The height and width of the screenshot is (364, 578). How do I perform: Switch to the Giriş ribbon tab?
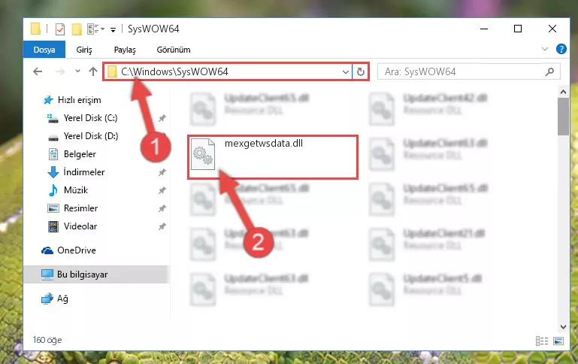[84, 50]
